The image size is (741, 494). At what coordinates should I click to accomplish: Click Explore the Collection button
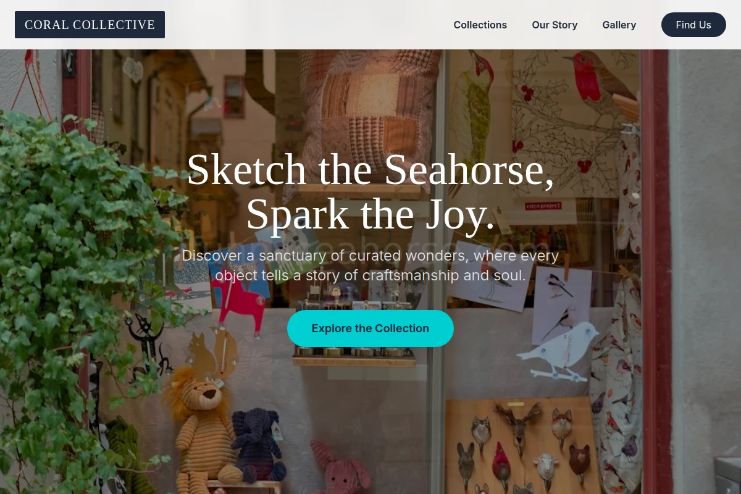pos(371,329)
